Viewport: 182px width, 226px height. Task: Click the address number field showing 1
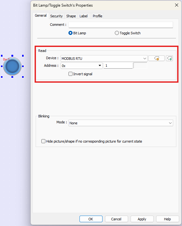click(x=118, y=65)
